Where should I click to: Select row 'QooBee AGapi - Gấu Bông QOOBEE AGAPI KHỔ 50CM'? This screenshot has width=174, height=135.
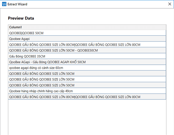tap(87, 62)
